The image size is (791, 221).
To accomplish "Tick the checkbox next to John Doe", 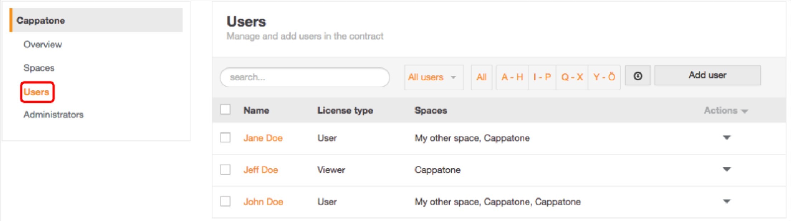I will point(225,202).
